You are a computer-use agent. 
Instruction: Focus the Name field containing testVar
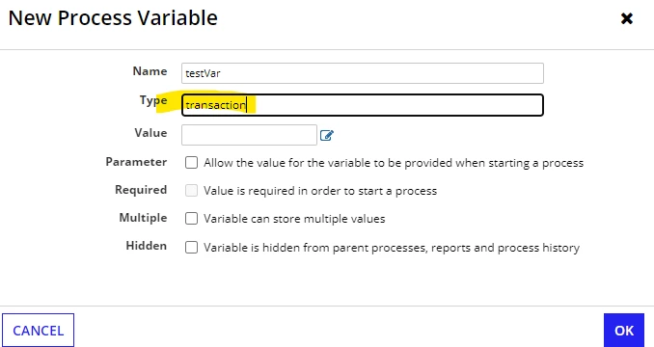pyautogui.click(x=363, y=73)
